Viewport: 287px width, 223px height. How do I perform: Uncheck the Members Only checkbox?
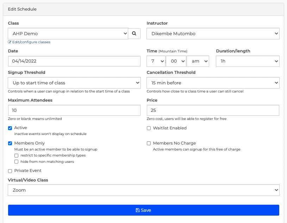10,143
